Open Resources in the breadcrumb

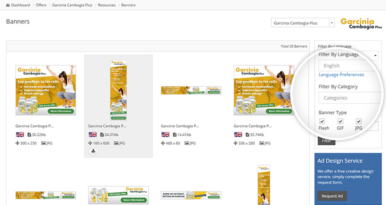tap(107, 5)
